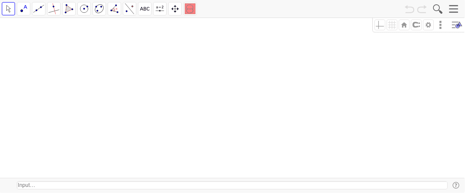Open Graphics View settings gear

pyautogui.click(x=428, y=25)
